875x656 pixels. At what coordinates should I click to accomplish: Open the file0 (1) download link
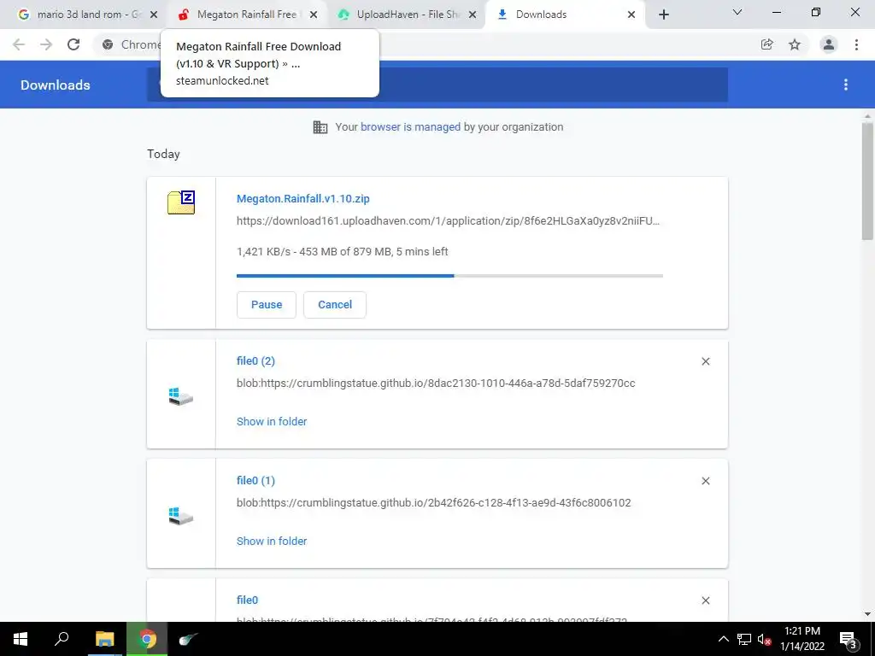(x=255, y=480)
